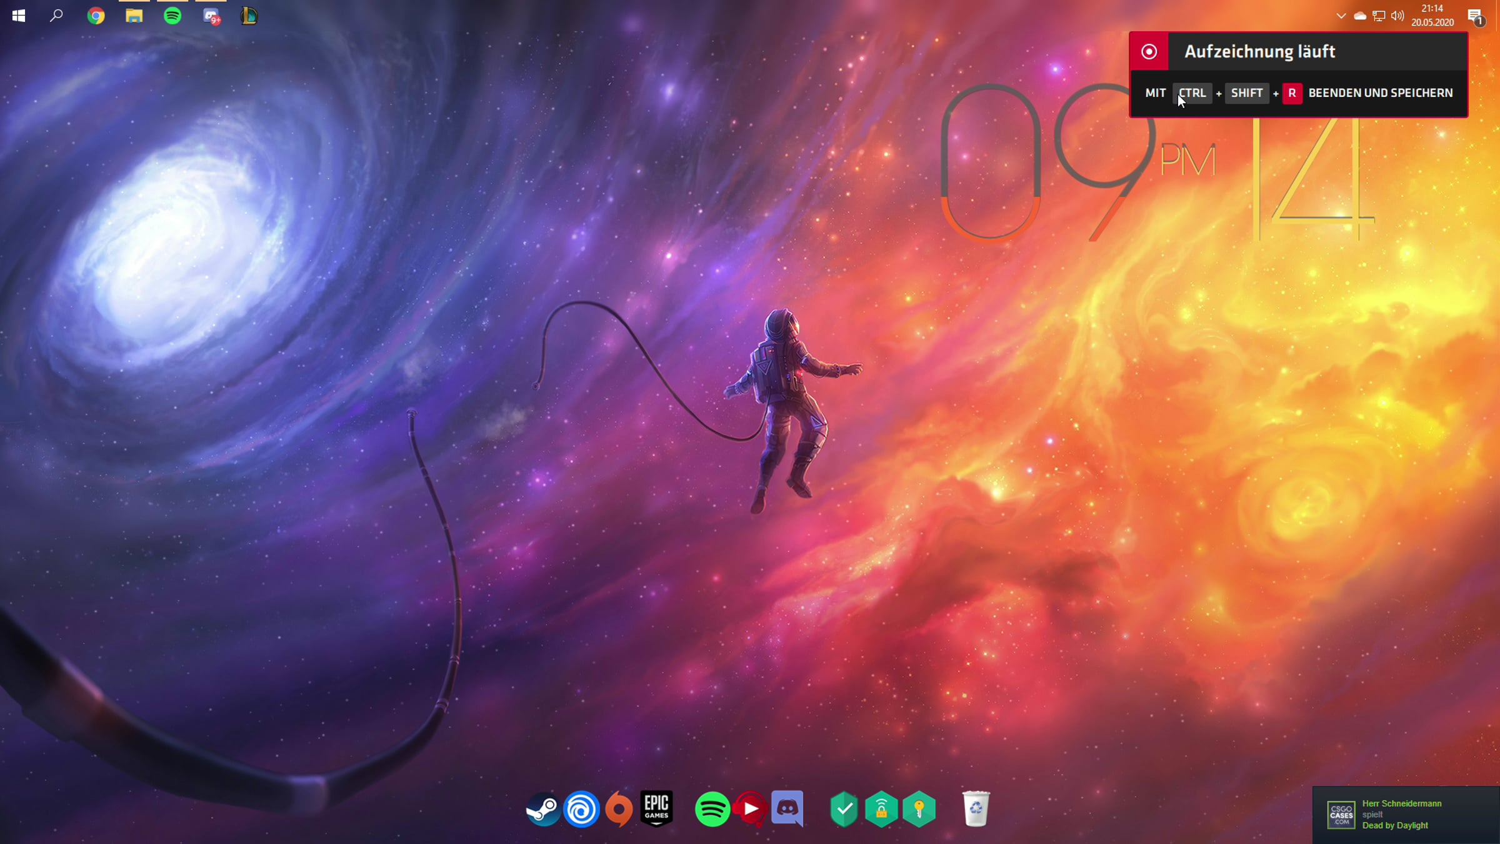This screenshot has width=1500, height=844.
Task: Click the "Herr Schneidermann" friend name
Action: pyautogui.click(x=1402, y=803)
